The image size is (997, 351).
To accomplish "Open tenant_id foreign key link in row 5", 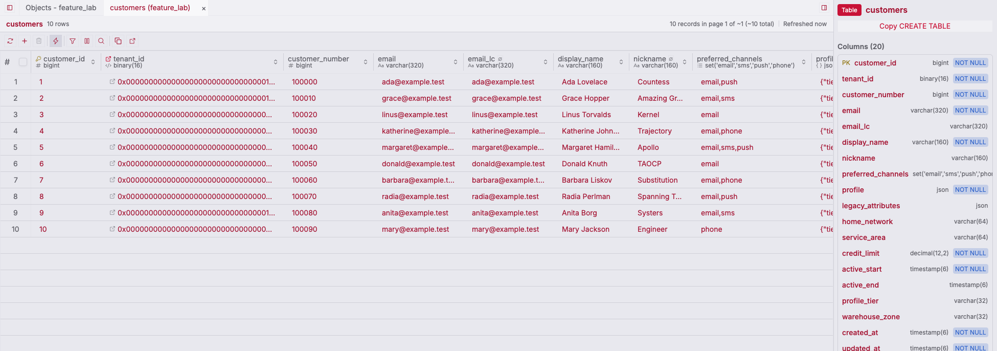I will pyautogui.click(x=112, y=147).
